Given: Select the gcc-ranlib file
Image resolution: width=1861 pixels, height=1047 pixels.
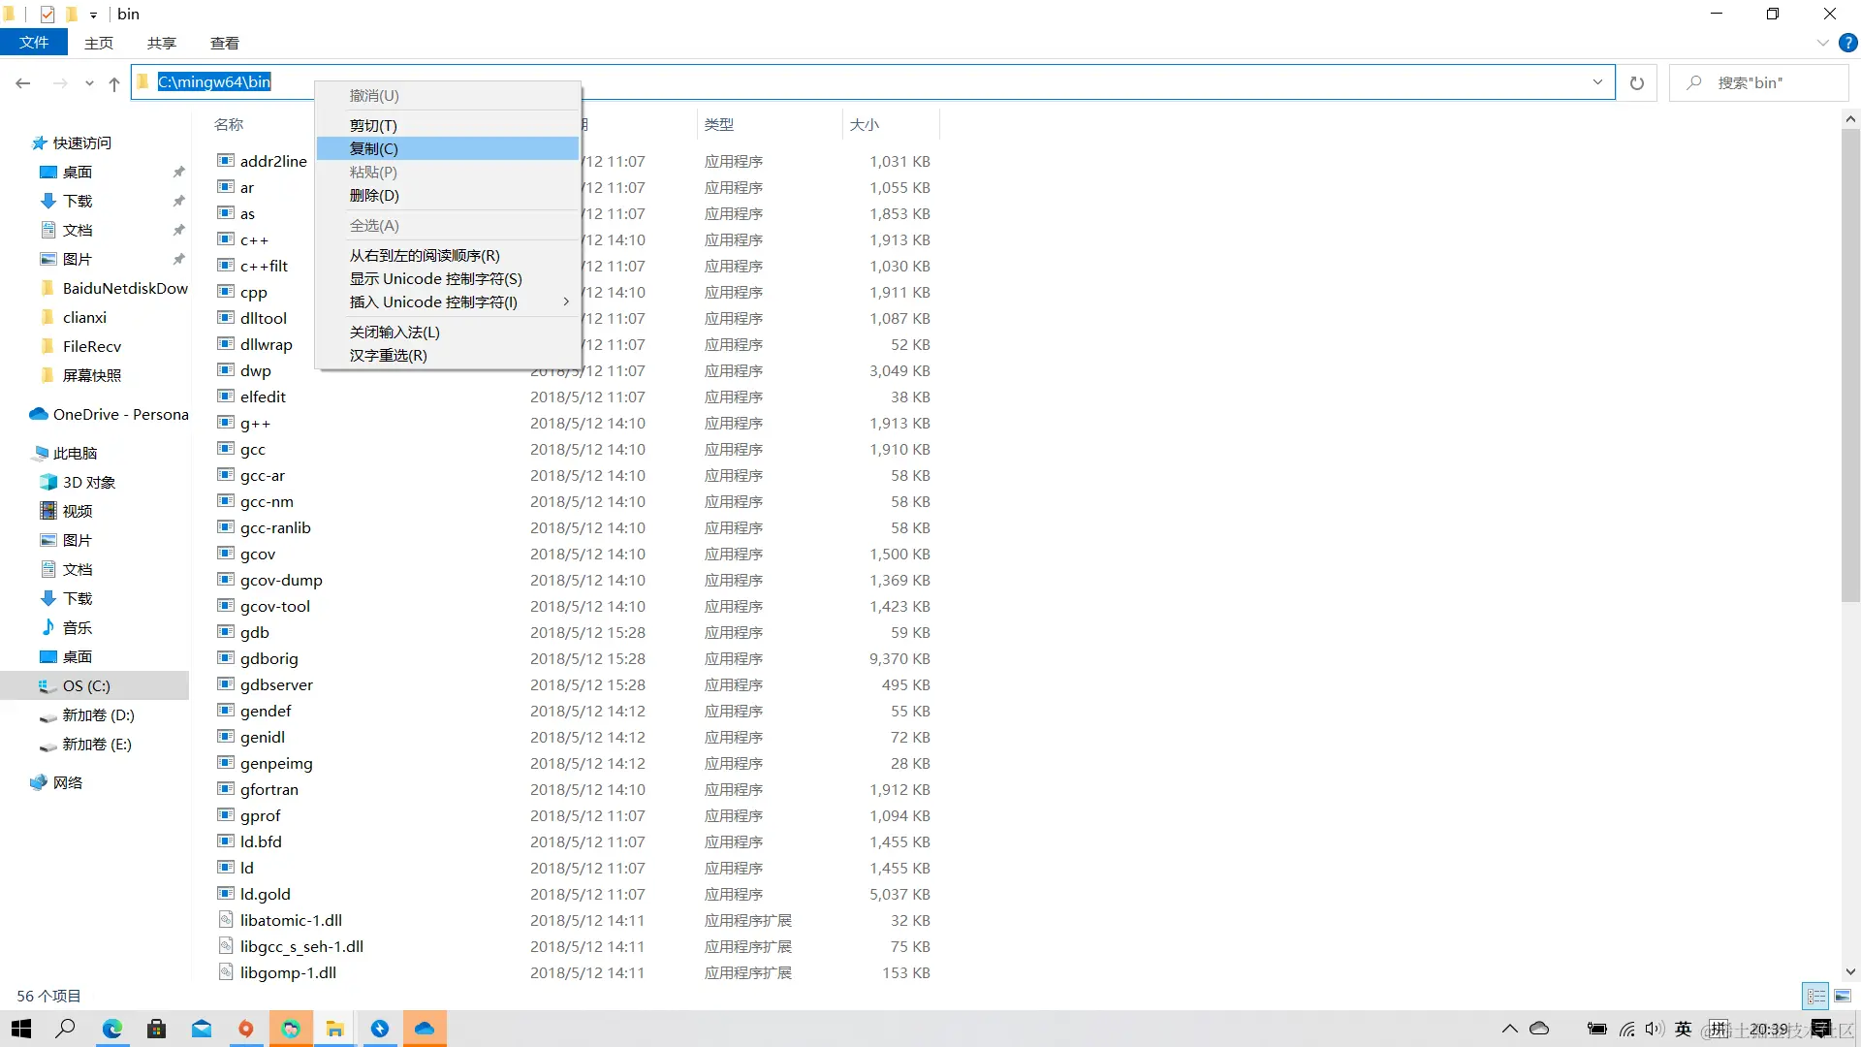Looking at the screenshot, I should (x=275, y=528).
